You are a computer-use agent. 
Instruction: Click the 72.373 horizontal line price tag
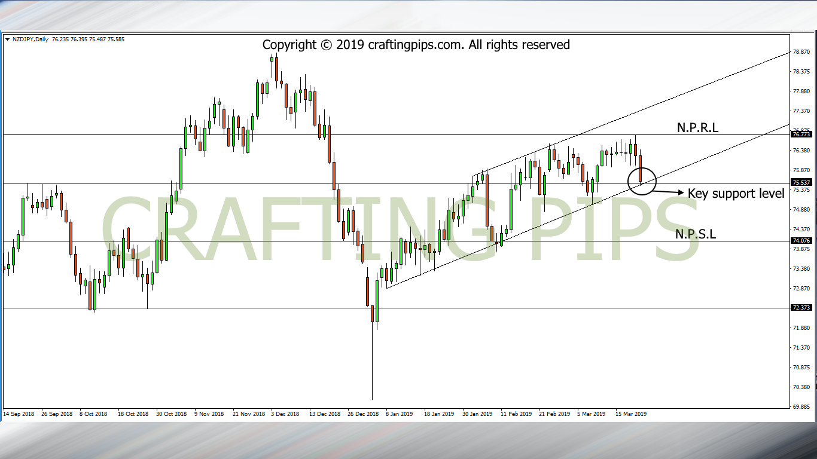[x=800, y=308]
